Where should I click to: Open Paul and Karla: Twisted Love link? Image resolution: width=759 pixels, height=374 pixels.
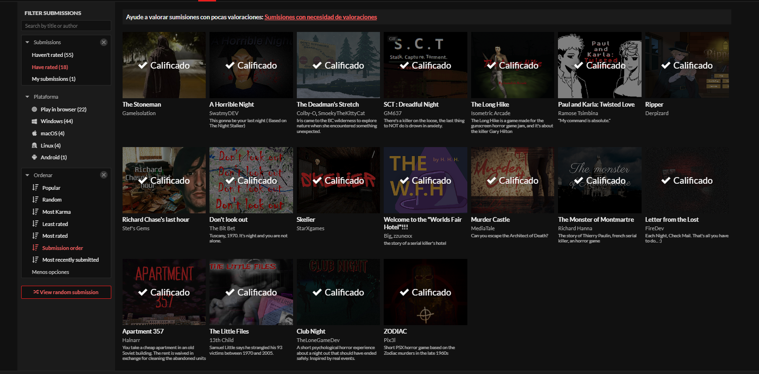pos(596,104)
